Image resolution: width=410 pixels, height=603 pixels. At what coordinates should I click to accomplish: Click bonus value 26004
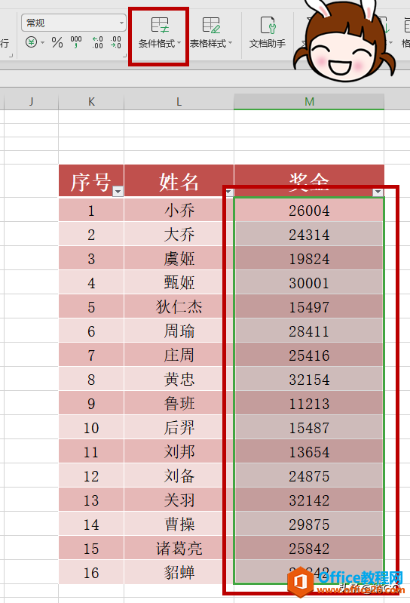[309, 210]
